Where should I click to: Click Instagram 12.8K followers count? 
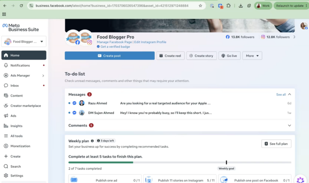[x=275, y=37]
